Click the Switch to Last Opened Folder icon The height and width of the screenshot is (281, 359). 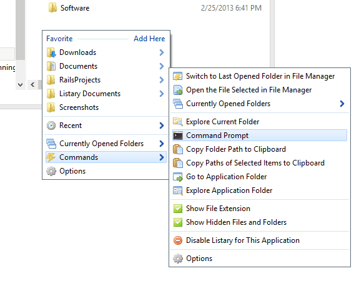[178, 76]
